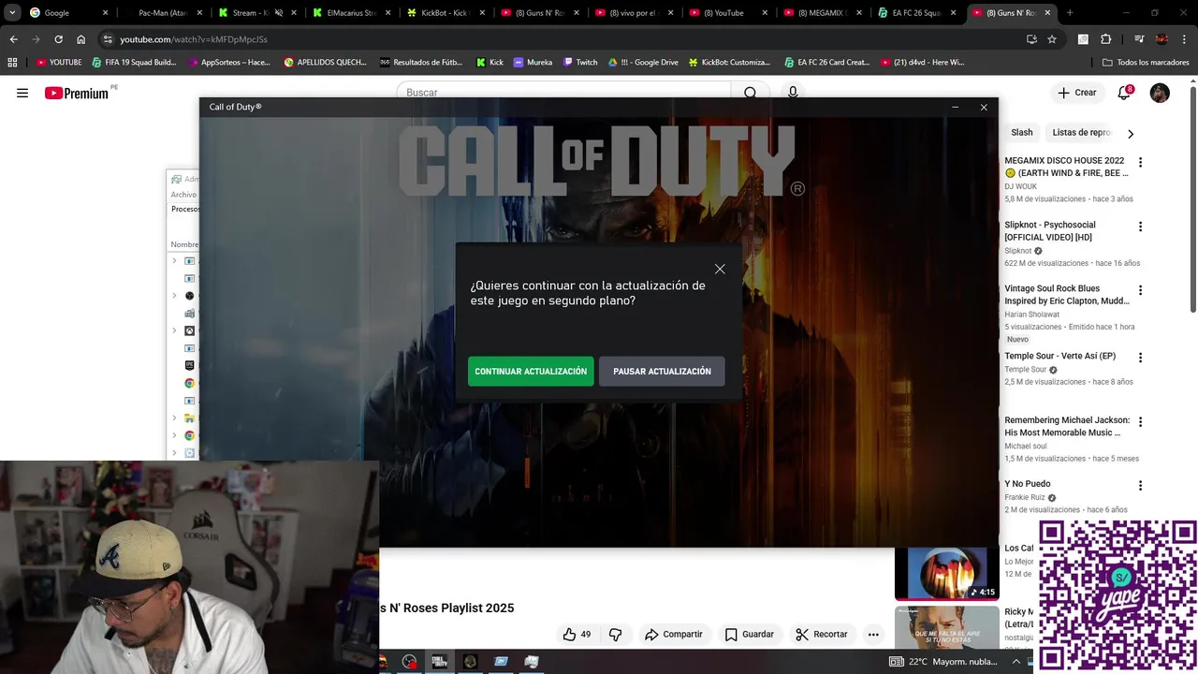The width and height of the screenshot is (1198, 674).
Task: Bookmark this page with the star
Action: coord(1052,39)
